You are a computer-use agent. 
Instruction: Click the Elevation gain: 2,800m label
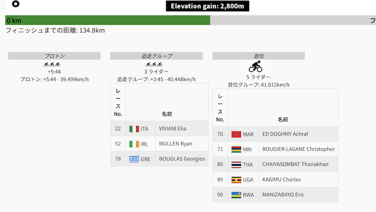(x=207, y=6)
